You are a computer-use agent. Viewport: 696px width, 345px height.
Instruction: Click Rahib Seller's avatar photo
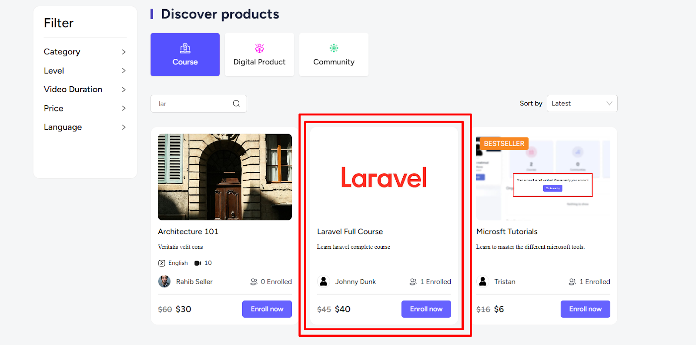click(x=164, y=281)
